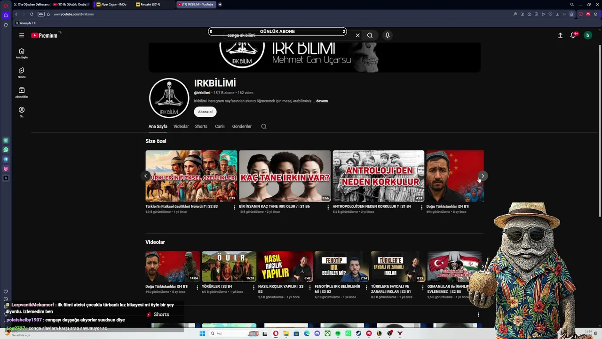Show next videos in Size özel carousel

pyautogui.click(x=483, y=176)
